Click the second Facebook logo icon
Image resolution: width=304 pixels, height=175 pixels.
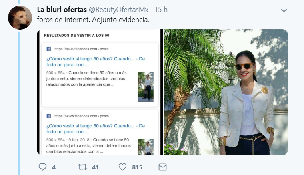click(49, 116)
